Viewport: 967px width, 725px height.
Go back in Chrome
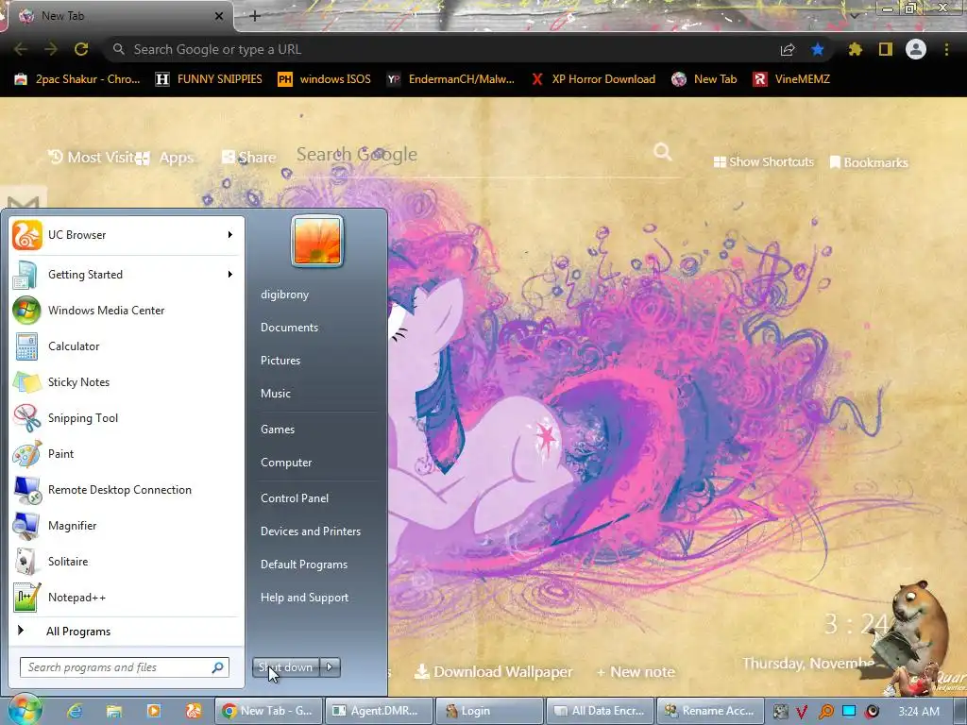(x=21, y=49)
